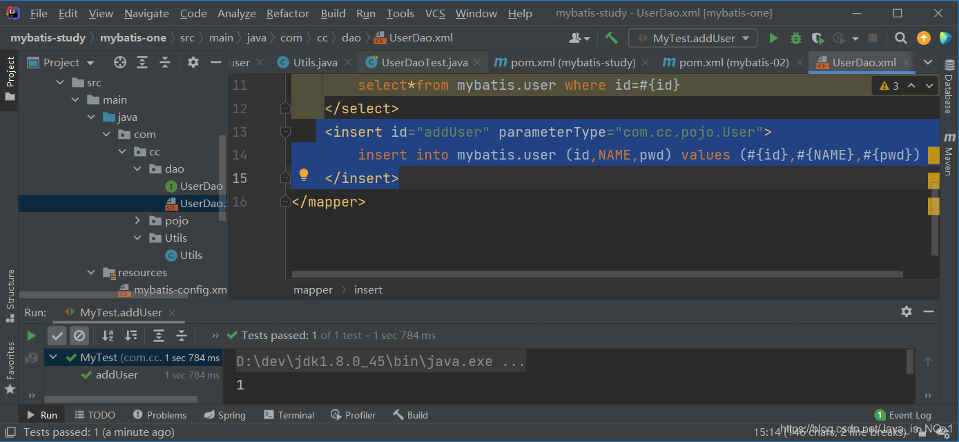The height and width of the screenshot is (442, 959).
Task: Open Run panel settings gear
Action: (x=907, y=311)
